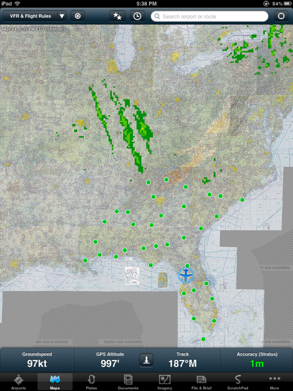Hide instrument panel with download arrow button
Screen dimensions: 293x391
click(146, 360)
